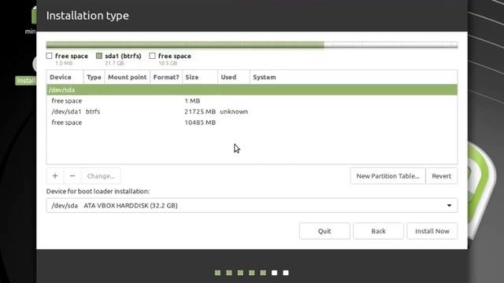Select the /dev/sda1 btrfs partition row
Image resolution: width=504 pixels, height=283 pixels.
click(x=252, y=112)
